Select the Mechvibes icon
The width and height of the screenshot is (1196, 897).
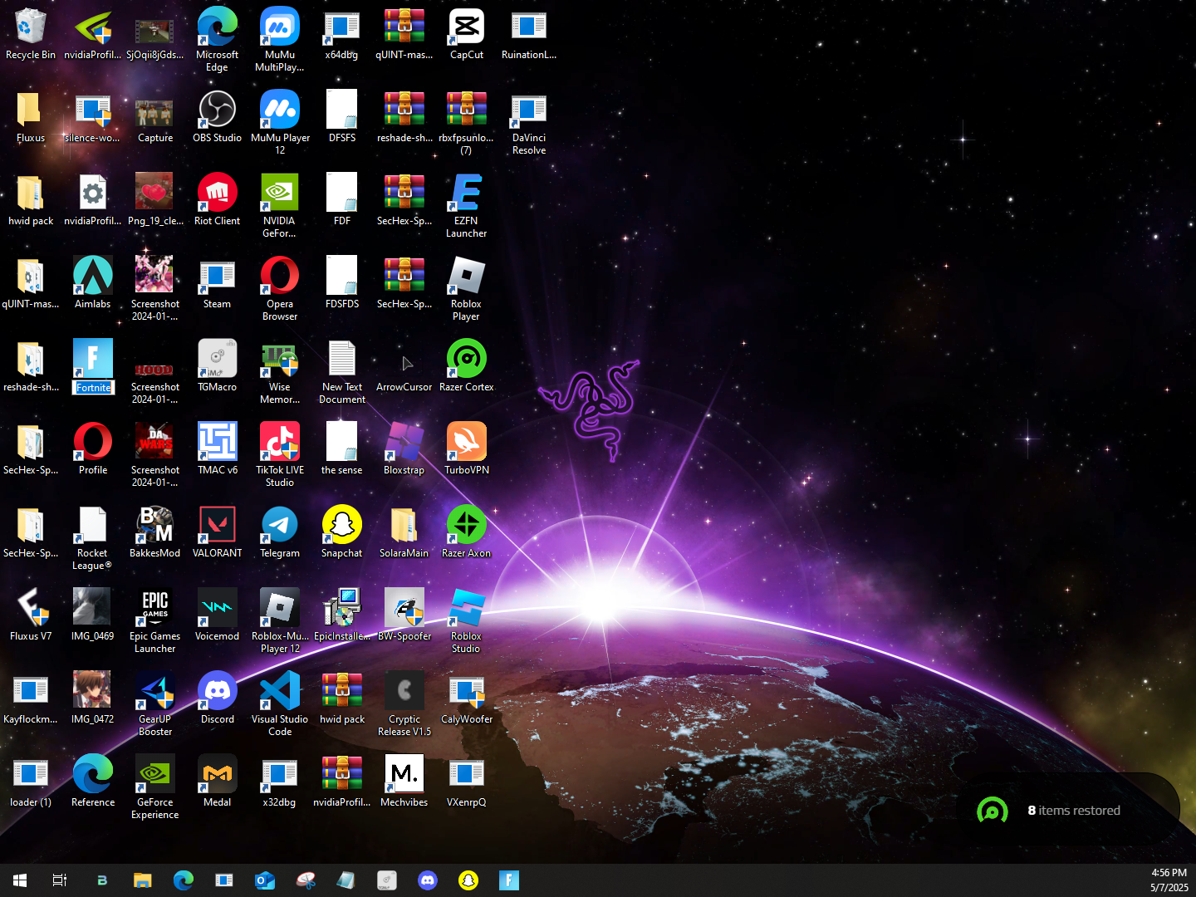click(404, 782)
